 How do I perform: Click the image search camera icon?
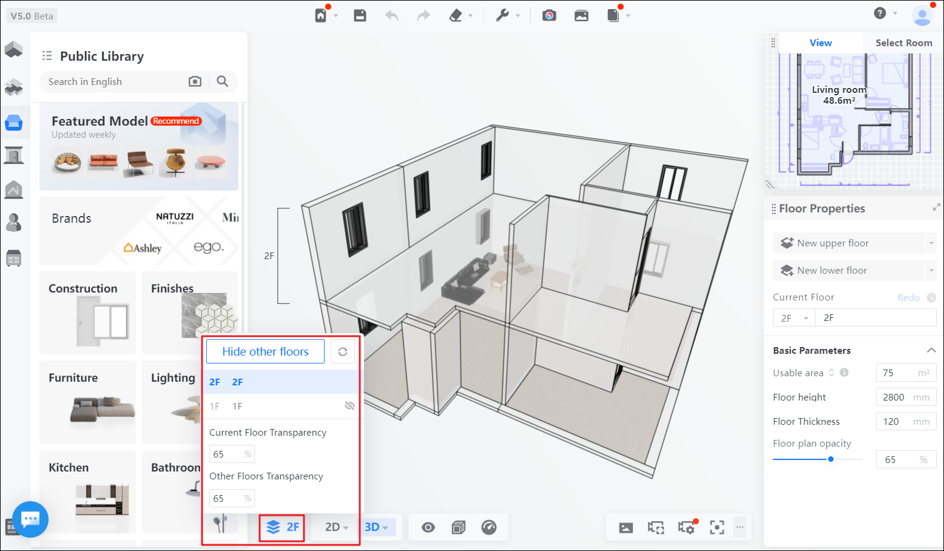[195, 81]
